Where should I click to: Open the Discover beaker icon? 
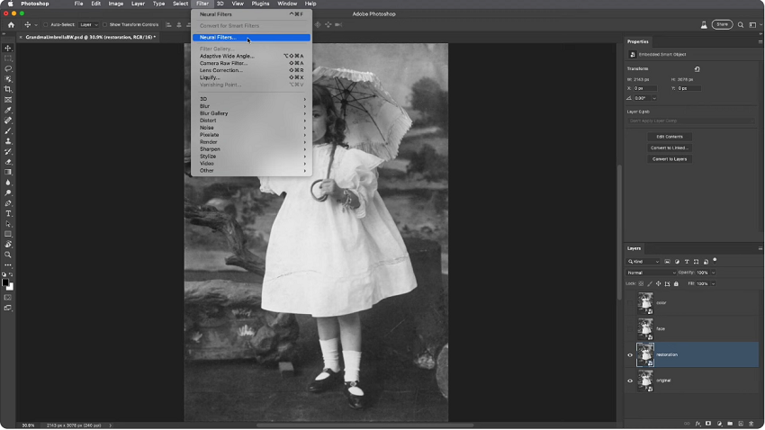click(704, 25)
